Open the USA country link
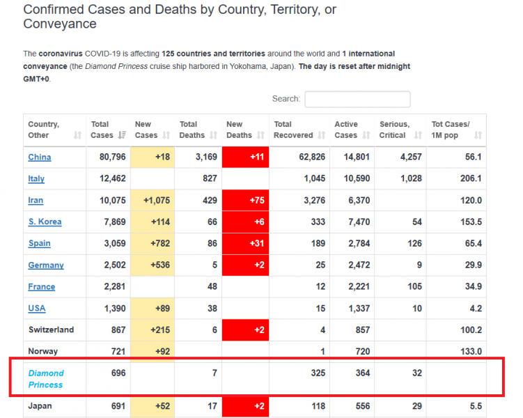523x418 pixels. tap(37, 309)
